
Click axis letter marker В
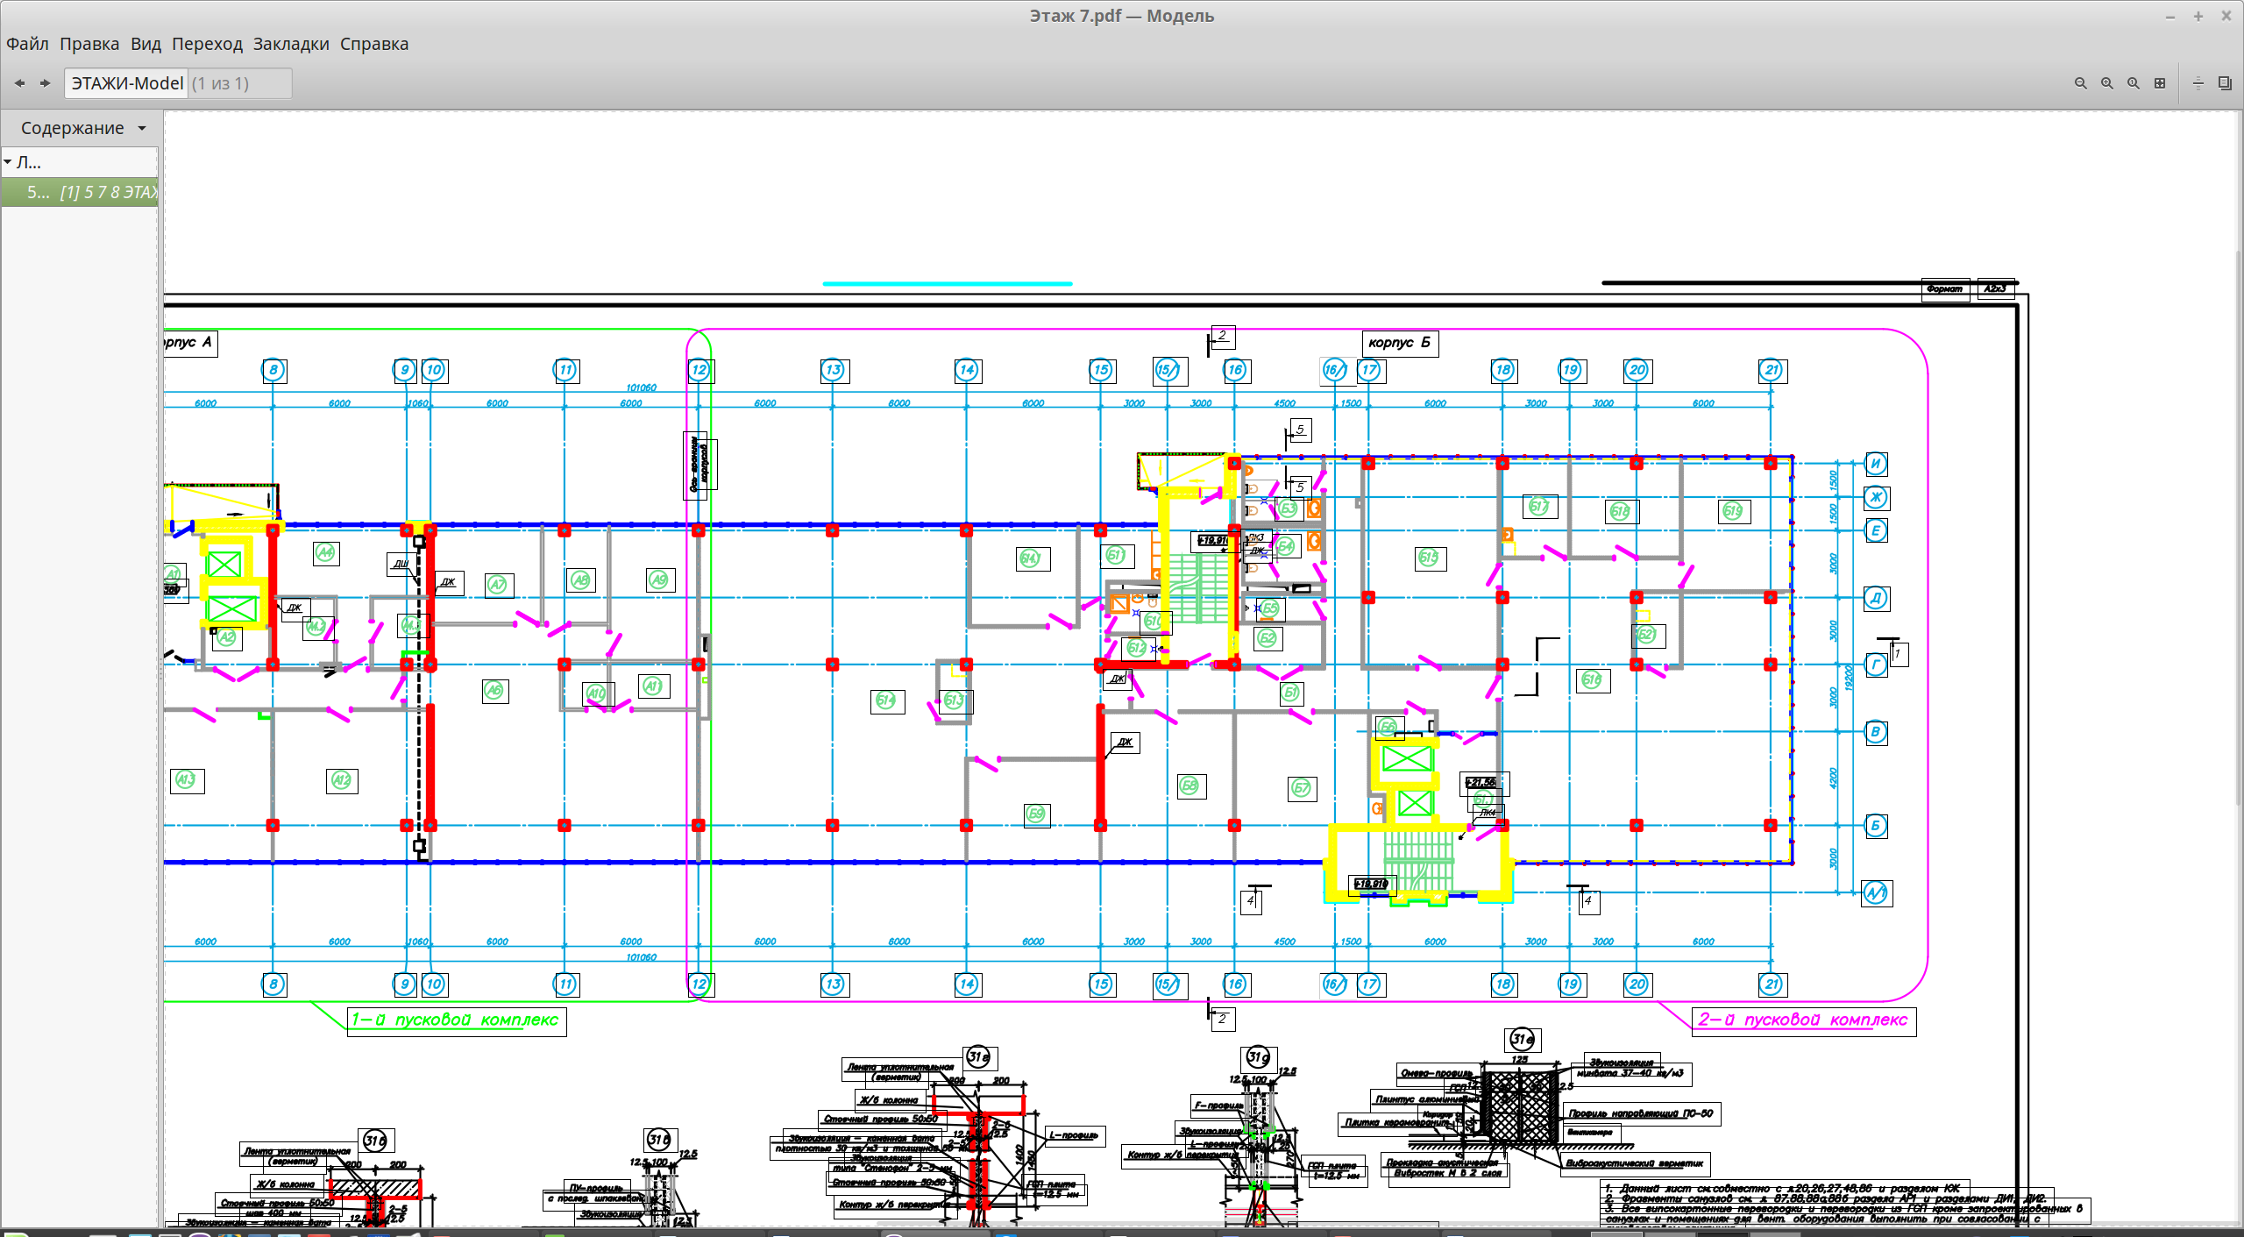click(1875, 732)
